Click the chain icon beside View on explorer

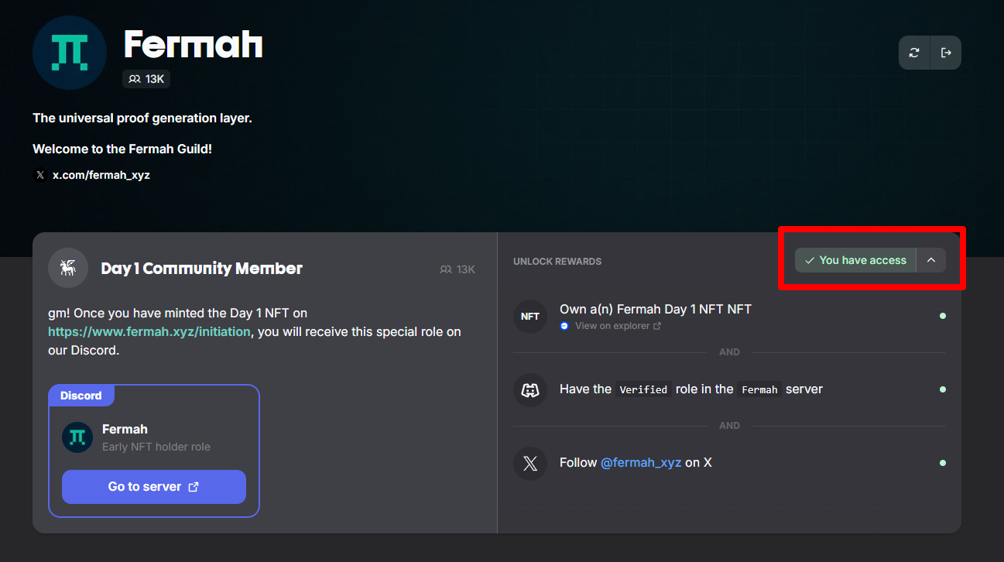[x=565, y=326]
